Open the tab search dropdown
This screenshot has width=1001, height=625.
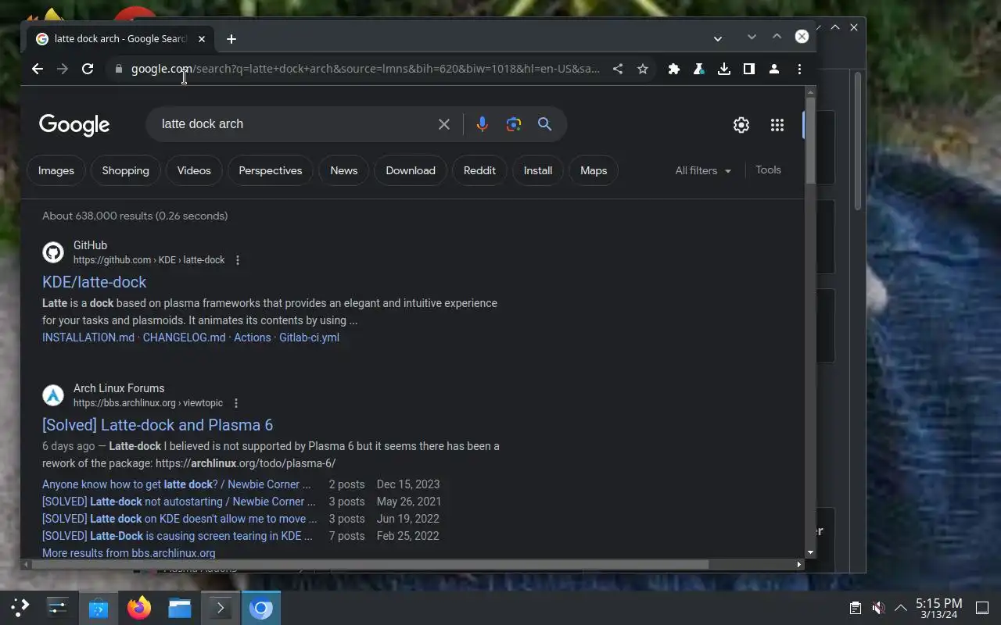coord(718,38)
